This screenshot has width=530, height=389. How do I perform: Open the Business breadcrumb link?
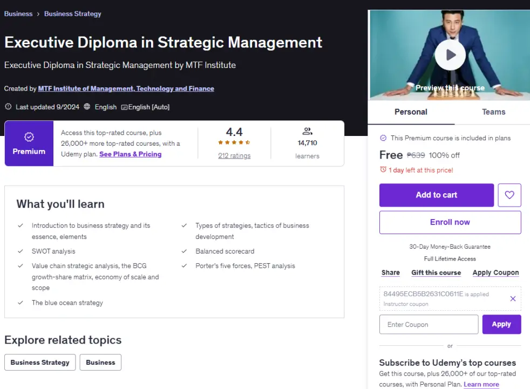[18, 14]
